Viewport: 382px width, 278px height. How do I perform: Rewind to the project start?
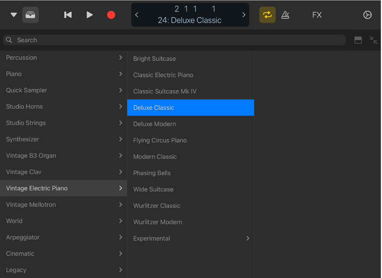coord(67,14)
